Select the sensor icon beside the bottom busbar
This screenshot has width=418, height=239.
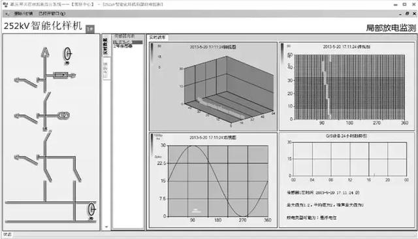91,210
